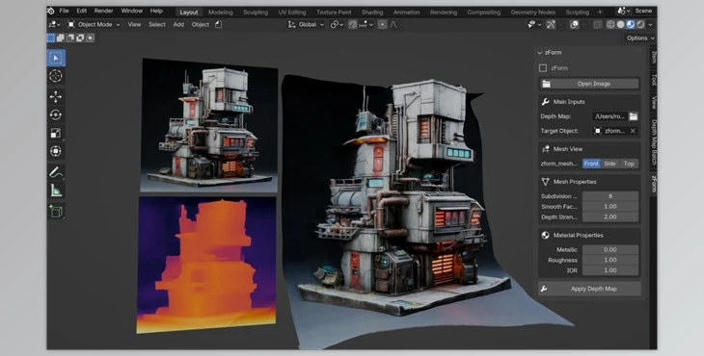Click the Roughness slider field
Viewport: 704px width, 356px height.
[x=610, y=260]
